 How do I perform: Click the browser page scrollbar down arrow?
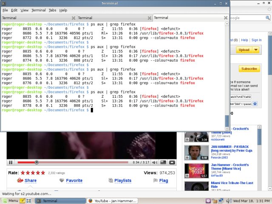point(270,189)
